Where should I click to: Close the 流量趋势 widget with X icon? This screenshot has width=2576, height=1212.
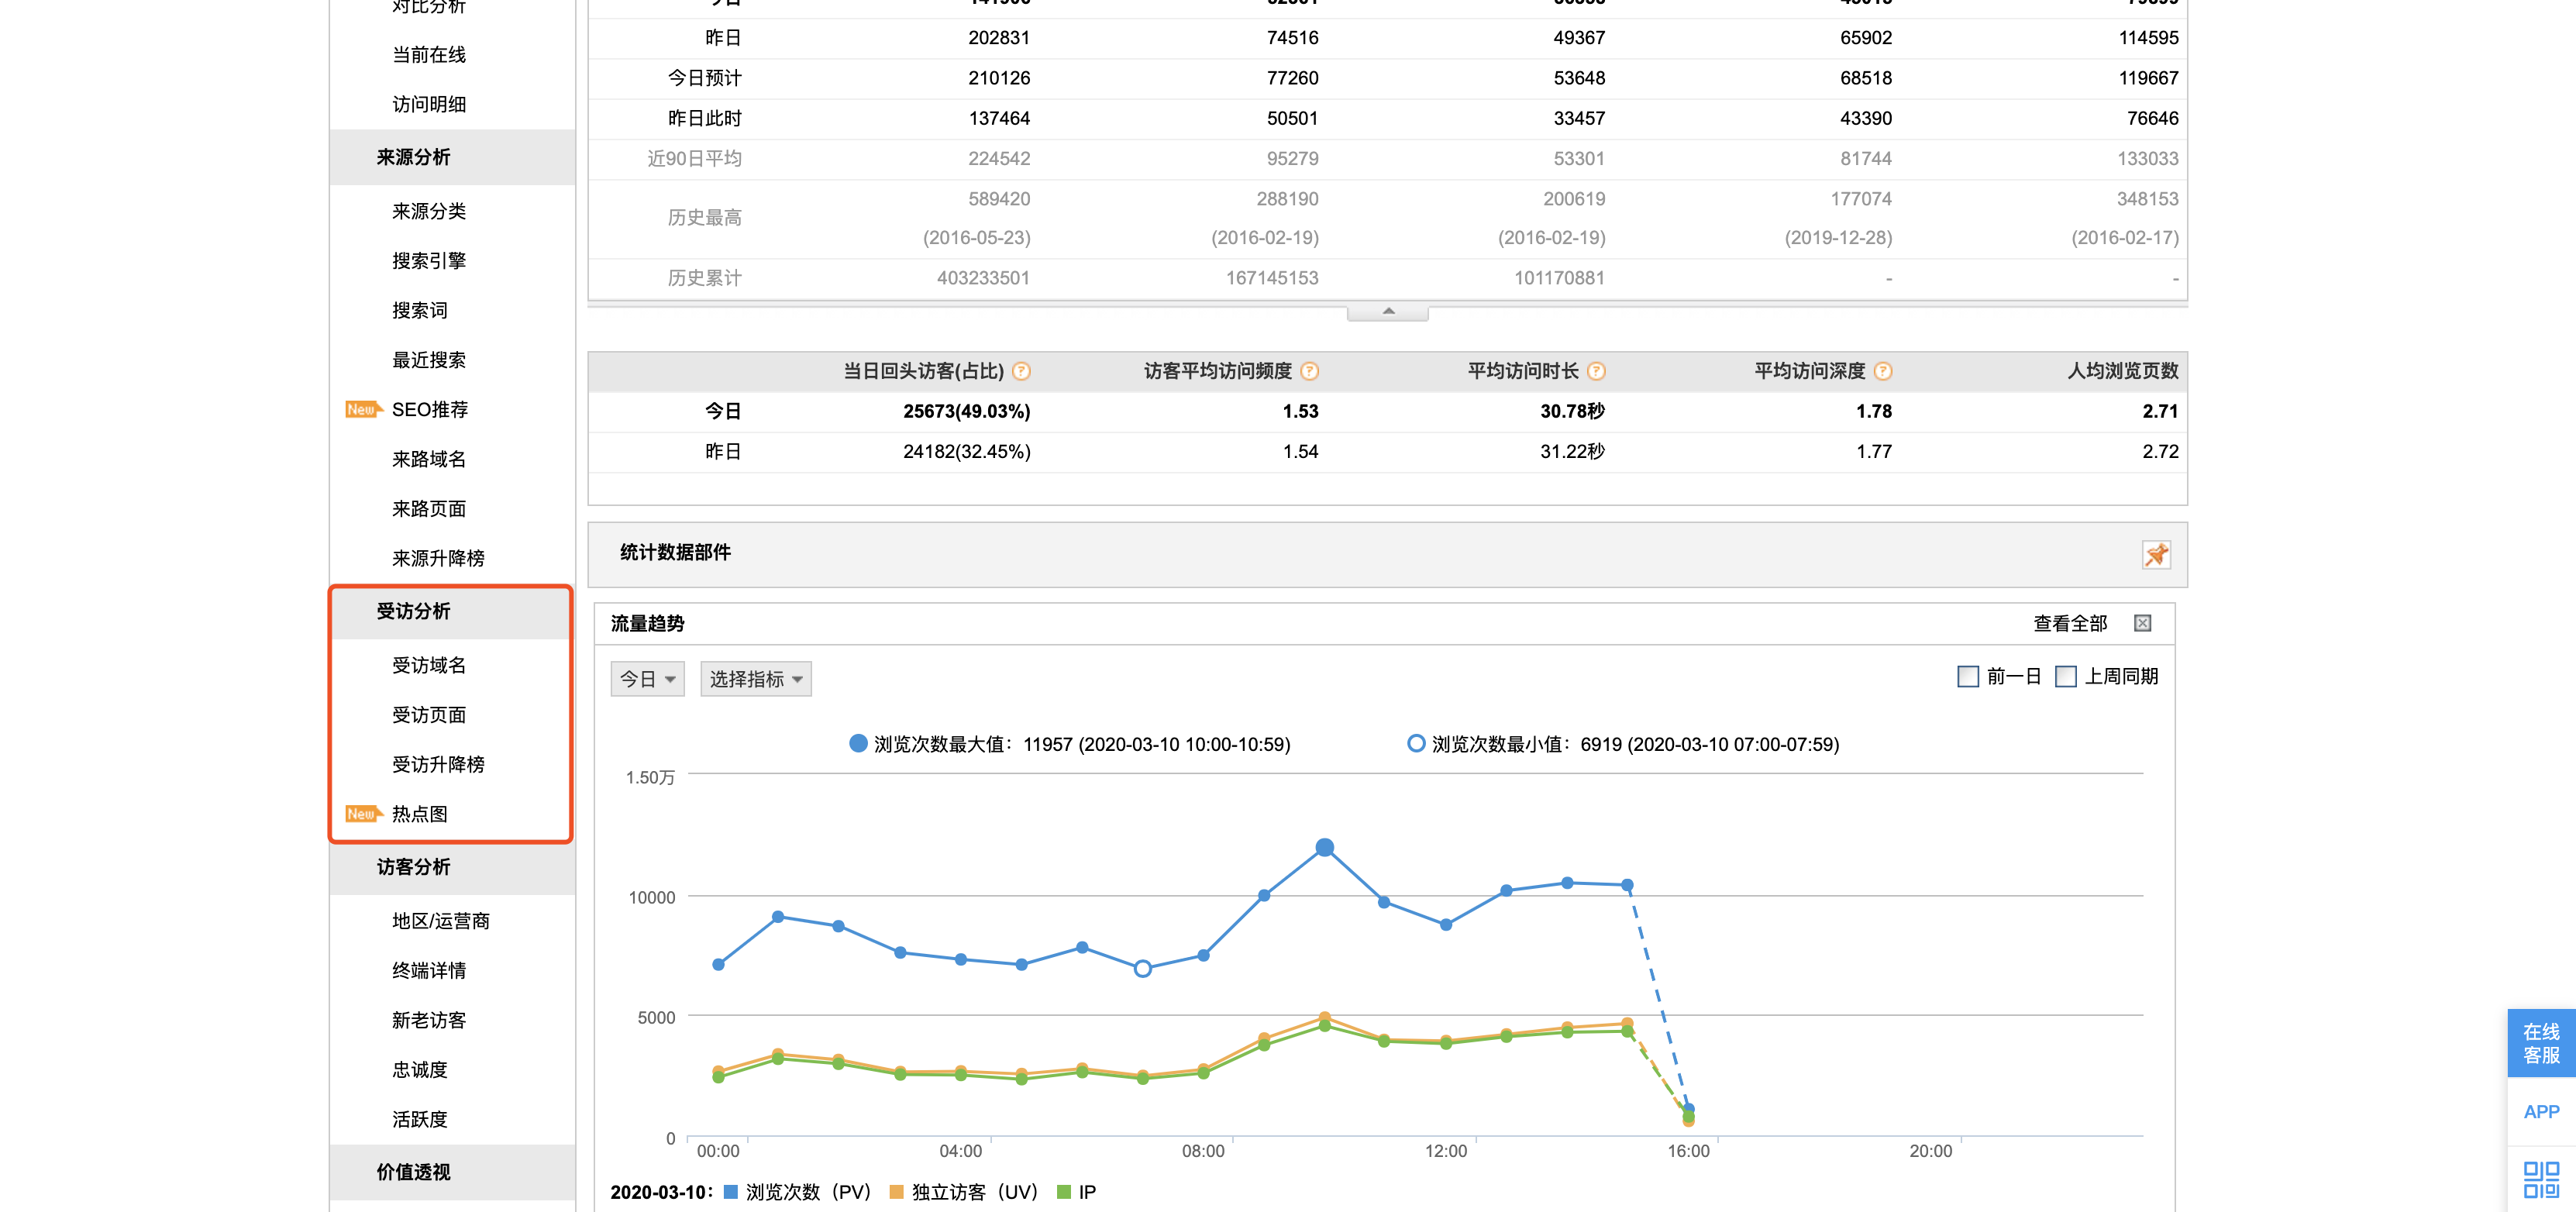tap(2142, 623)
